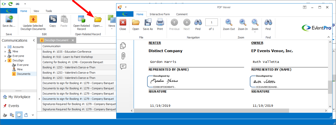Viewport: 336px width, 125px height.
Task: Expand the Accounts tree node
Action: (5, 47)
